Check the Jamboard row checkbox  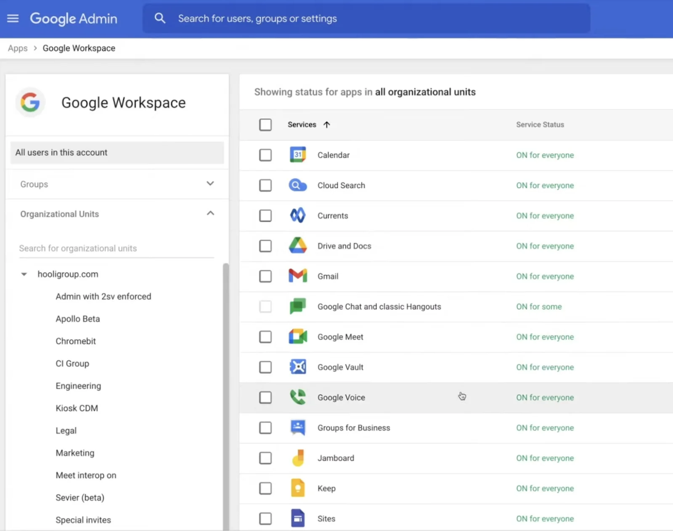(265, 458)
